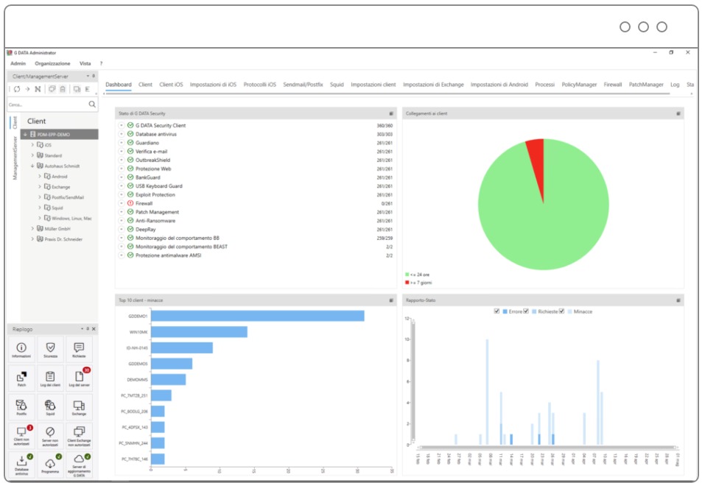Image resolution: width=705 pixels, height=491 pixels.
Task: Click the horizontal scrollbar under Rapporto-Stato chart
Action: pos(547,448)
